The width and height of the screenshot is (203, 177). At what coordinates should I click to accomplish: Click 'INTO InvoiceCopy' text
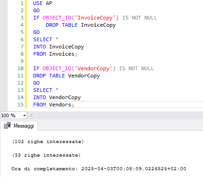pyautogui.click(x=59, y=47)
